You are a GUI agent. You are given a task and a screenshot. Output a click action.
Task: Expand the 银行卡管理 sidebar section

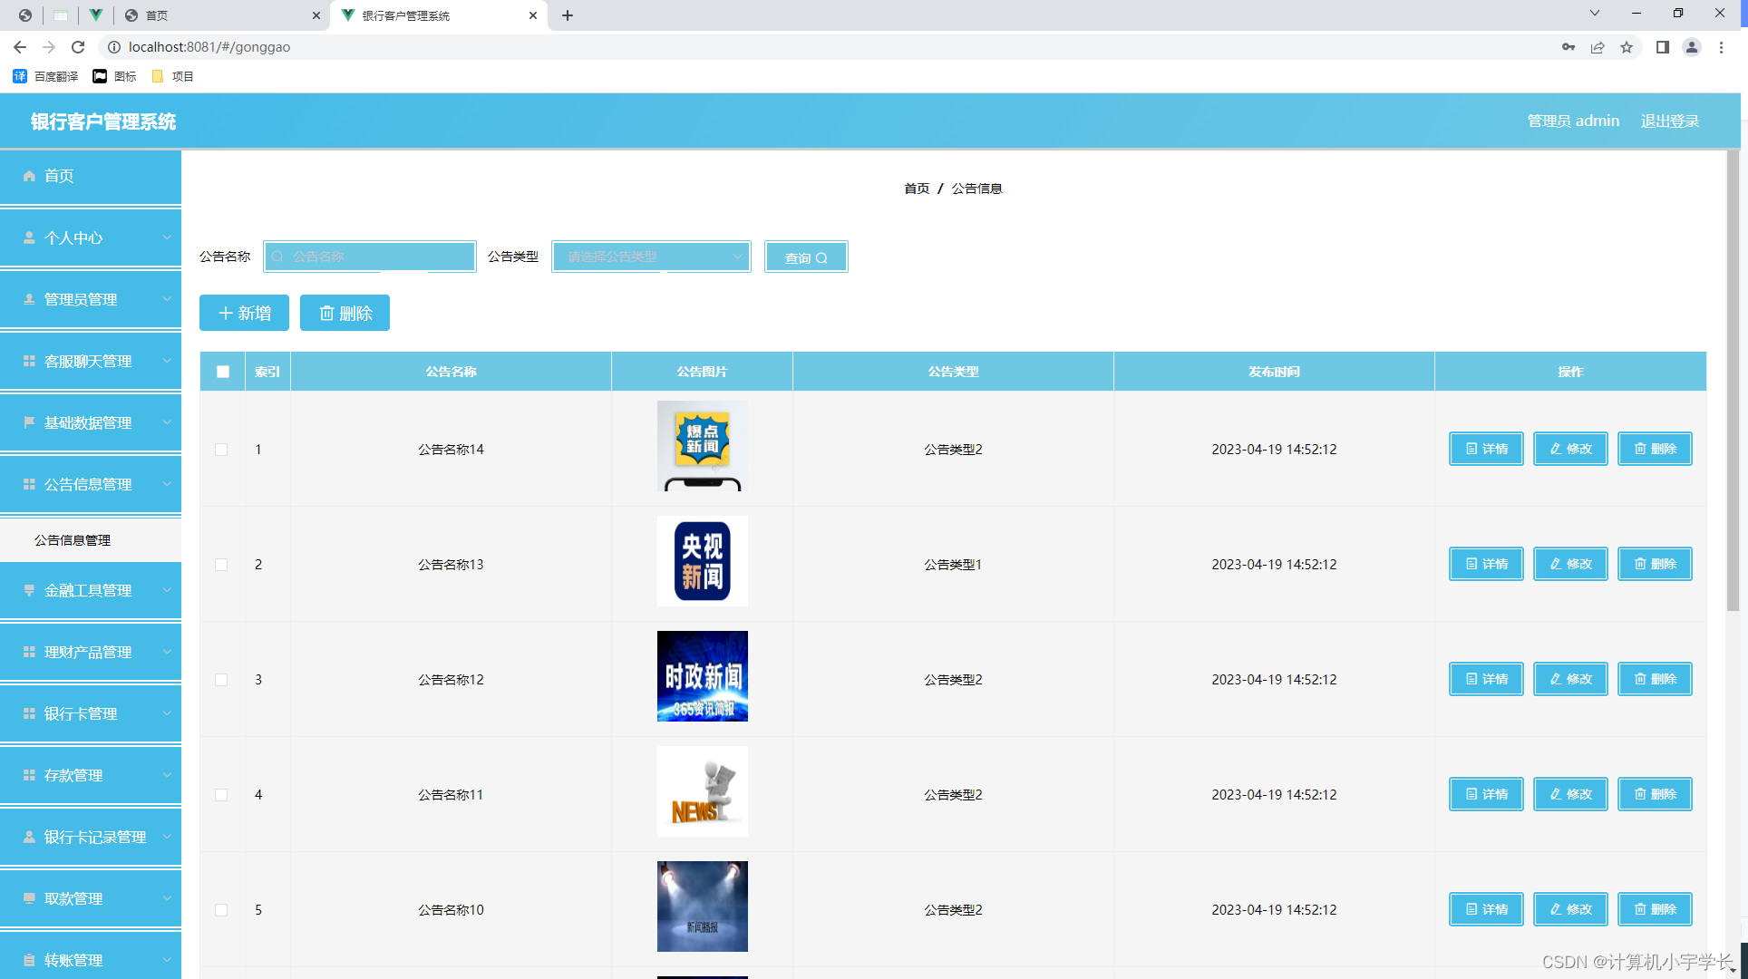pyautogui.click(x=91, y=713)
